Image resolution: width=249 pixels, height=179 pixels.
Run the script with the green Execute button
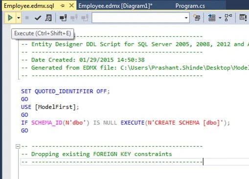(10, 18)
